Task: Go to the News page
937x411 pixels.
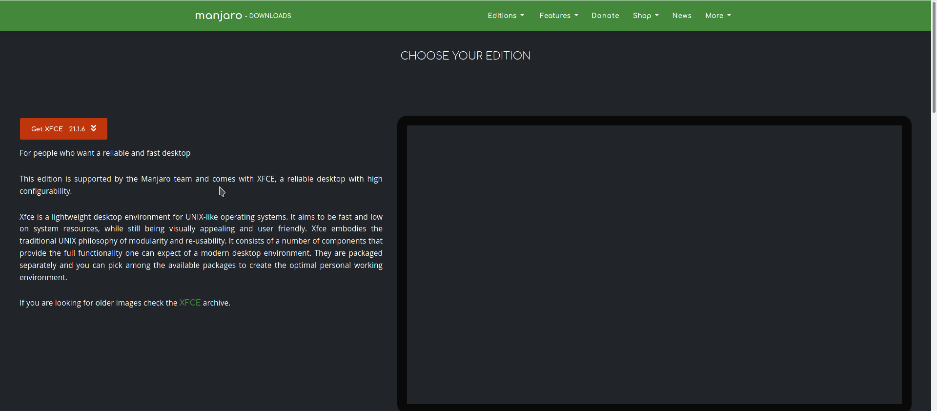Action: point(682,16)
